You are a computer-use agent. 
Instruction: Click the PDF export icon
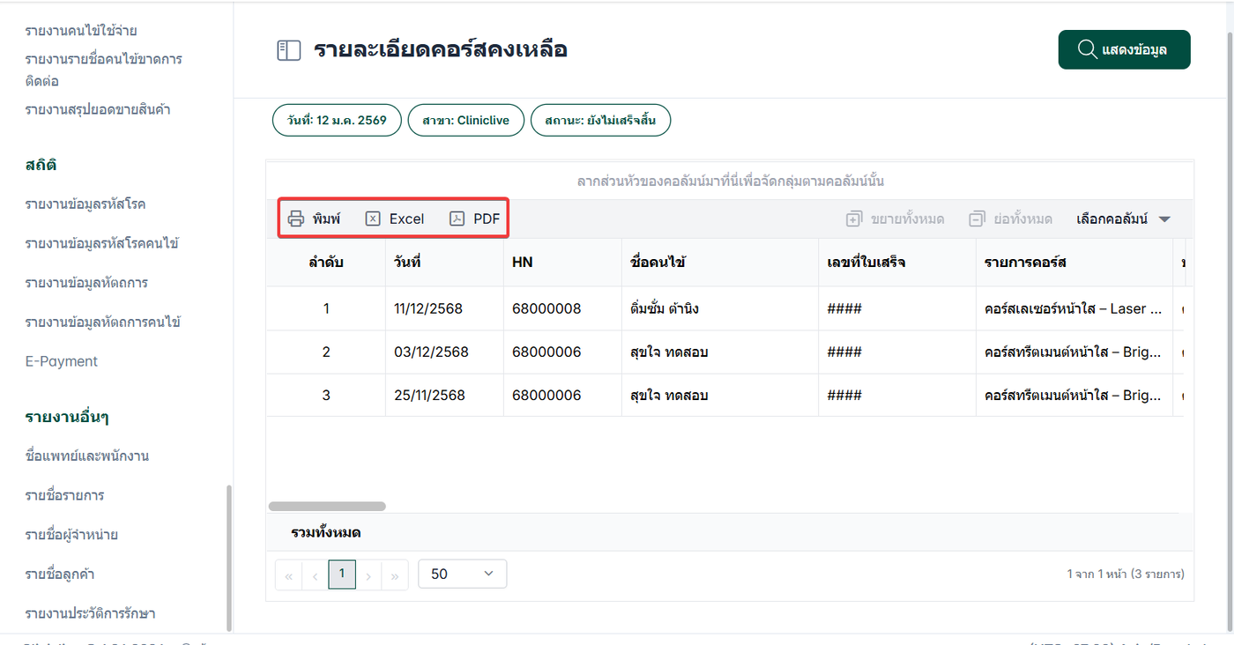pyautogui.click(x=457, y=219)
